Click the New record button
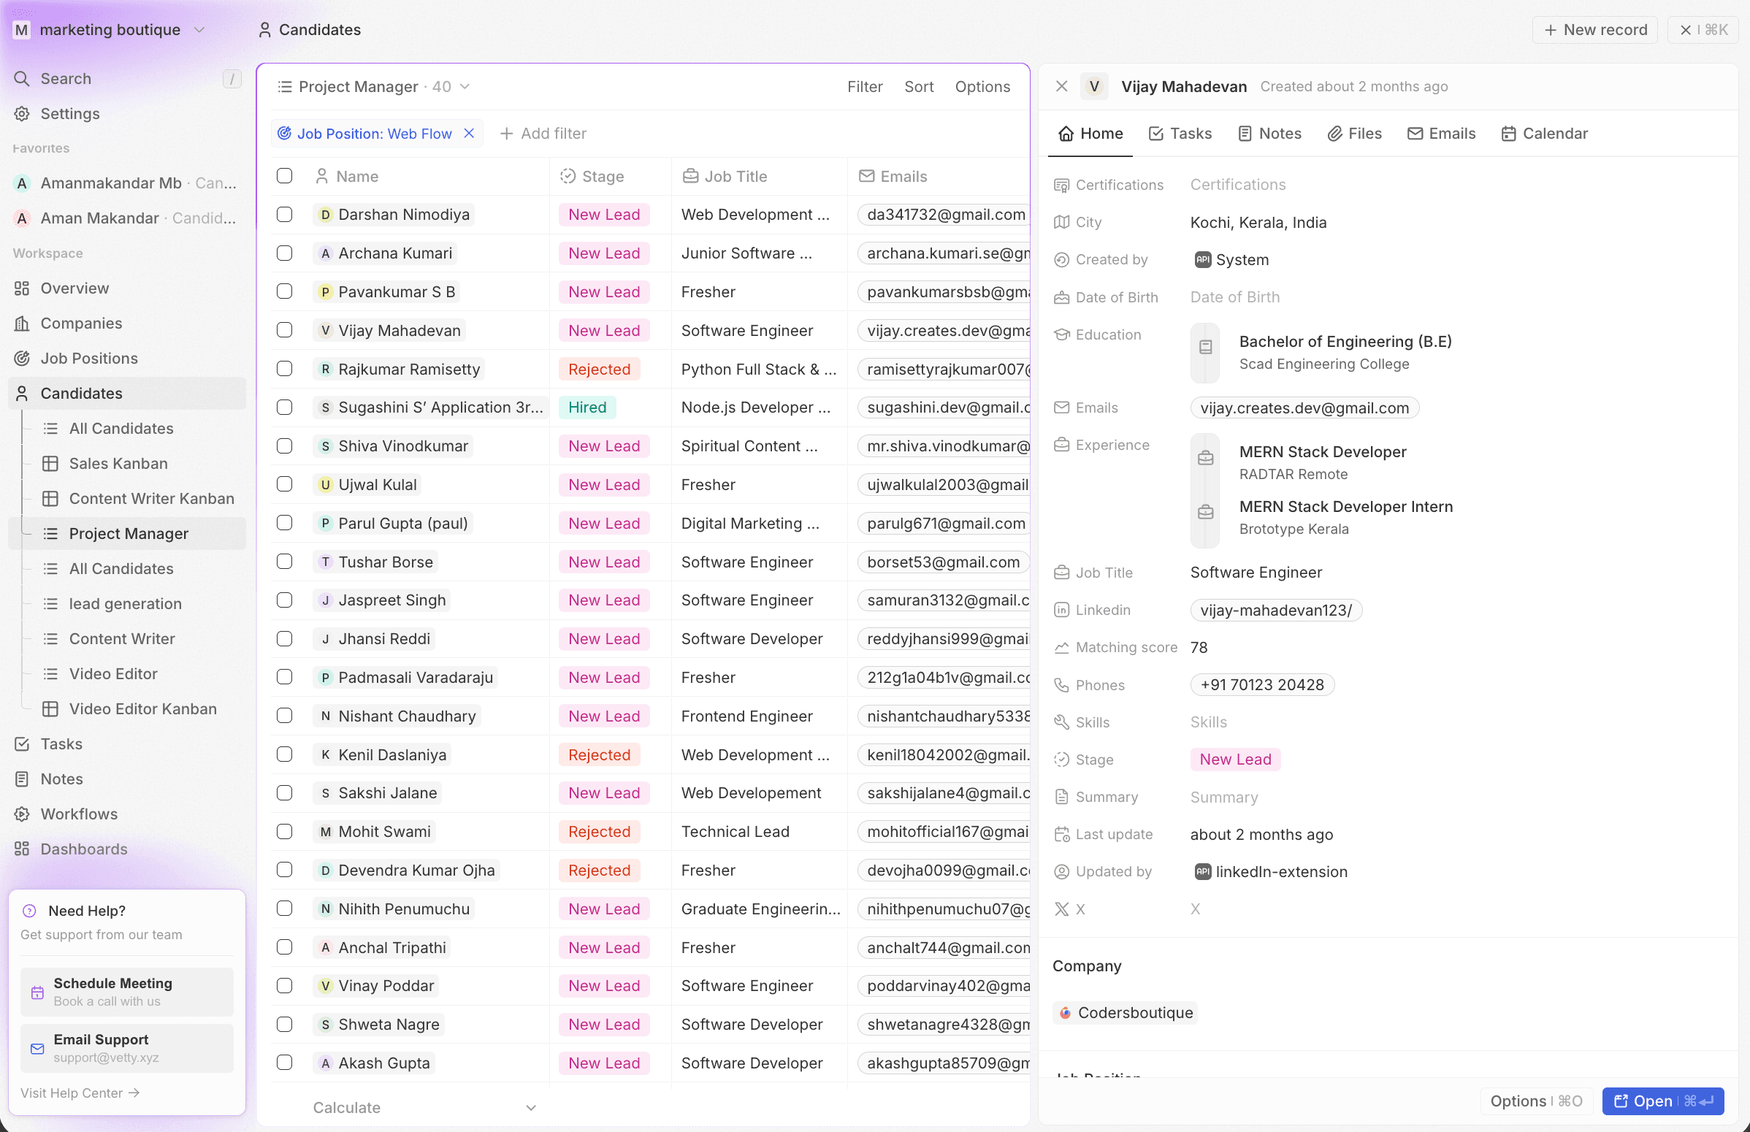The width and height of the screenshot is (1750, 1132). 1595,30
